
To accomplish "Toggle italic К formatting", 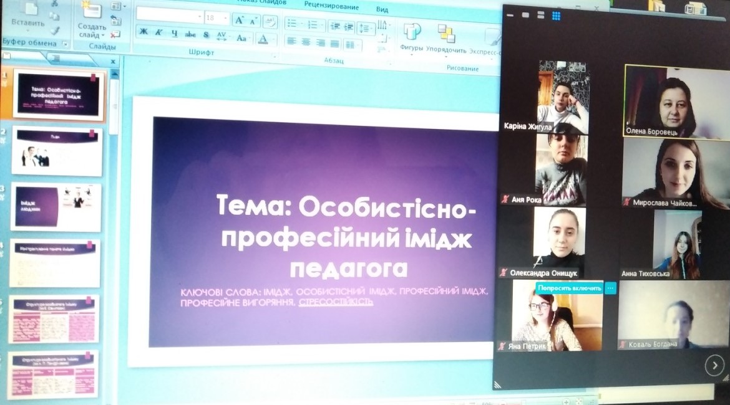I will [x=158, y=32].
